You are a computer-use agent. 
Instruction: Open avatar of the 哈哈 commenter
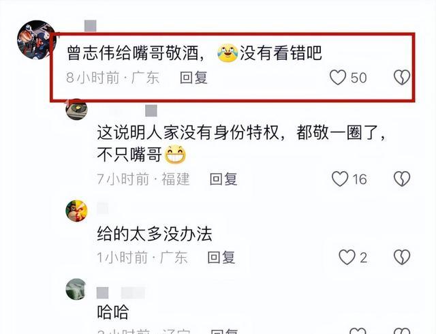[x=76, y=289]
